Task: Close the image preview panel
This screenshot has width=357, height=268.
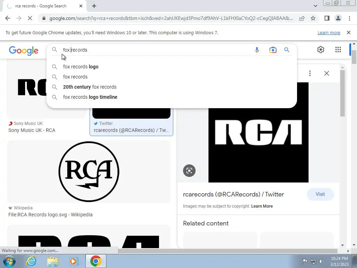Action: pos(326,73)
